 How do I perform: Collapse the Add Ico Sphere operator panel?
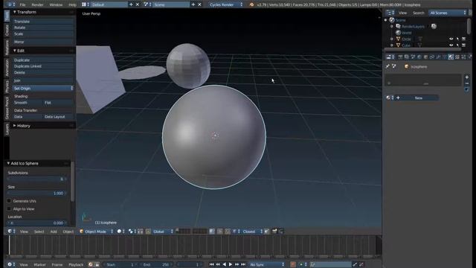tap(8, 163)
